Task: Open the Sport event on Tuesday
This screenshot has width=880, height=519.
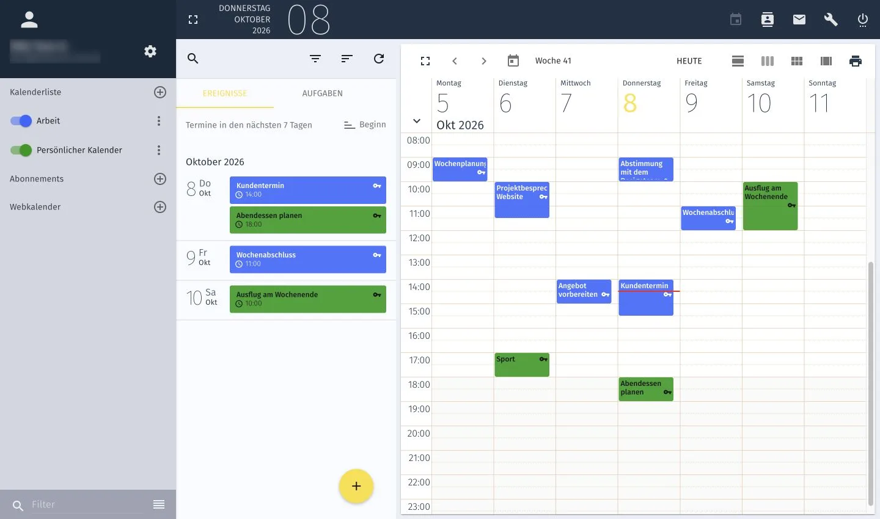Action: click(x=522, y=365)
